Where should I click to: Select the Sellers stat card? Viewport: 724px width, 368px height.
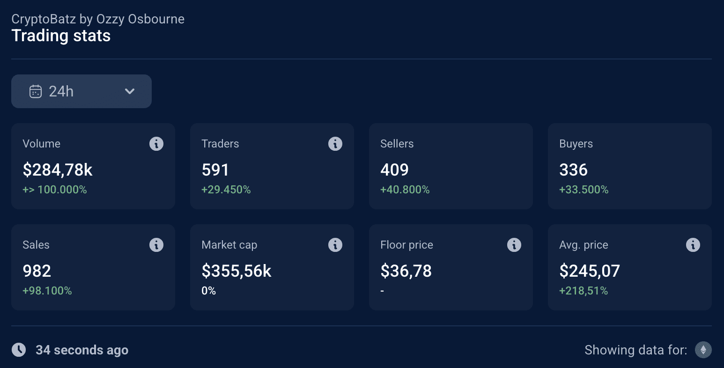click(x=451, y=166)
